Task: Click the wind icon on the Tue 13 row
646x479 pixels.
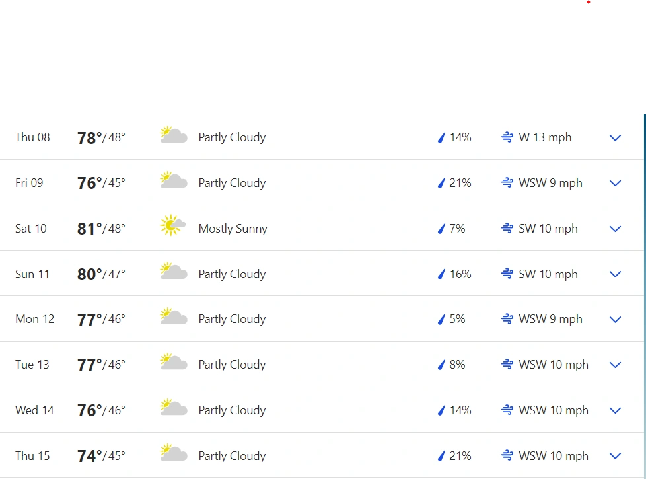Action: point(507,365)
